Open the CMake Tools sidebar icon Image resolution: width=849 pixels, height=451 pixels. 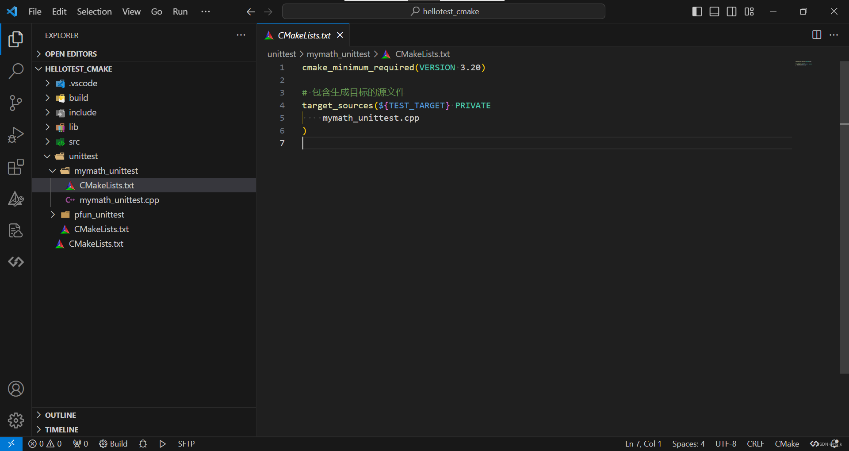tap(16, 199)
